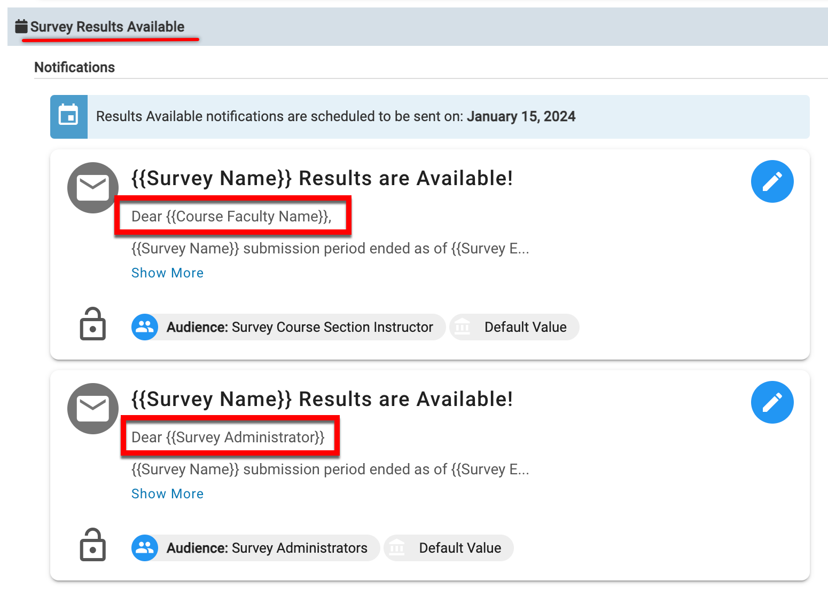
Task: Click the Notifications section heading
Action: coord(74,67)
